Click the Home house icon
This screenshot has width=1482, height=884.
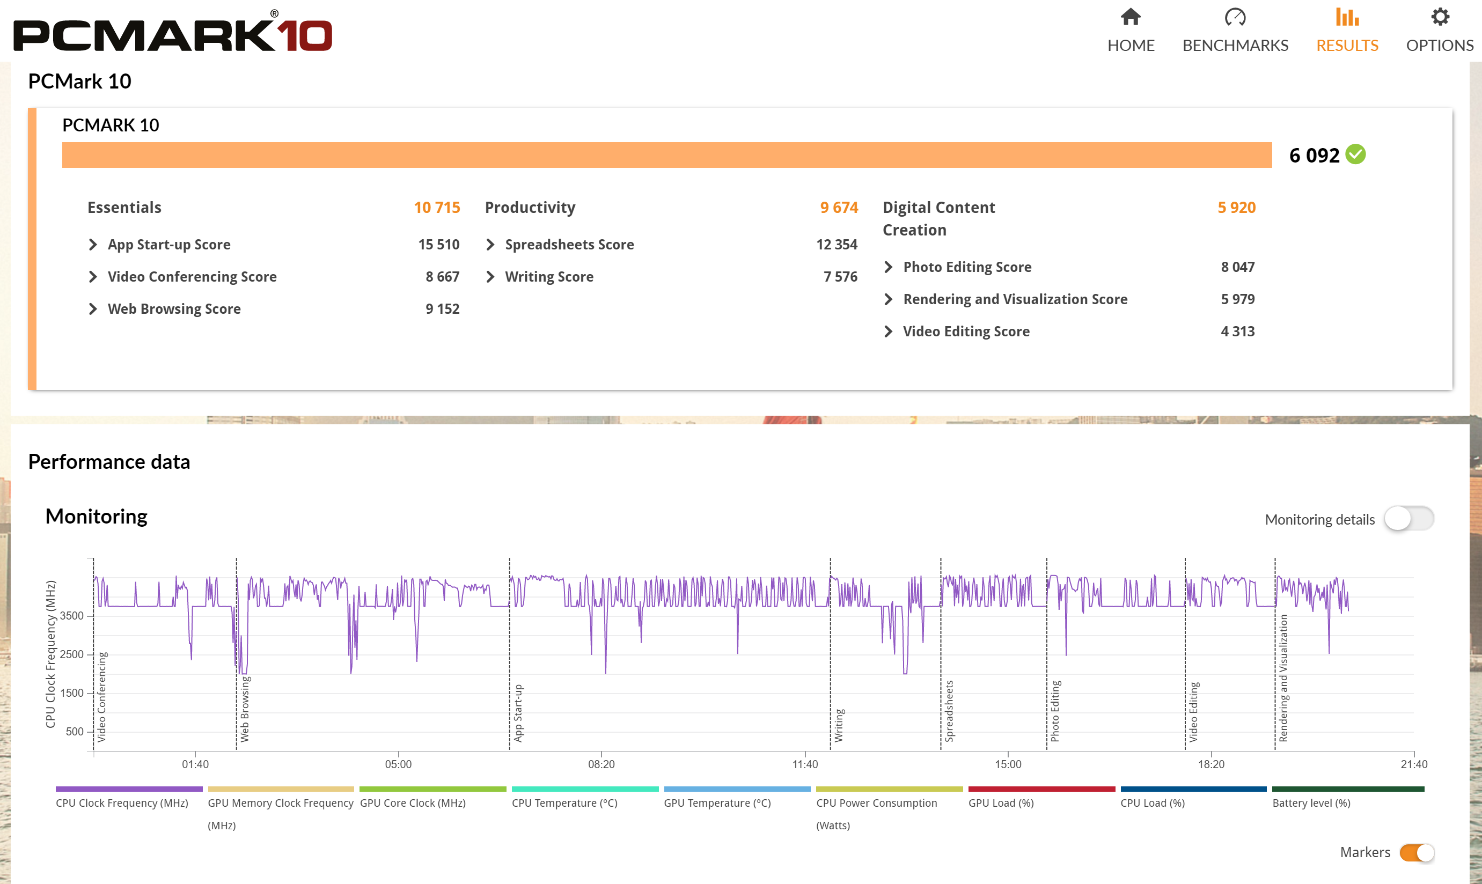click(1130, 17)
